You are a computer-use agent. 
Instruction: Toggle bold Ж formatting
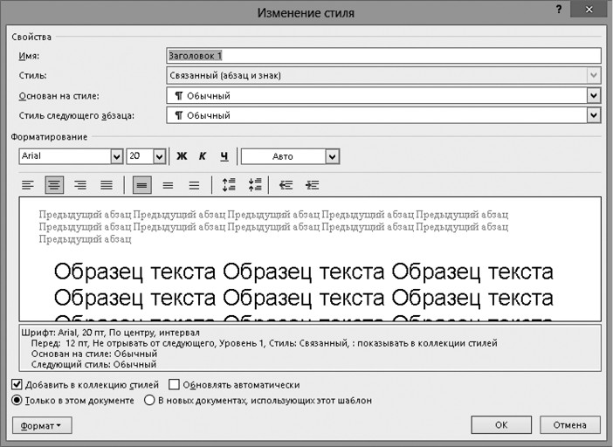coord(182,156)
